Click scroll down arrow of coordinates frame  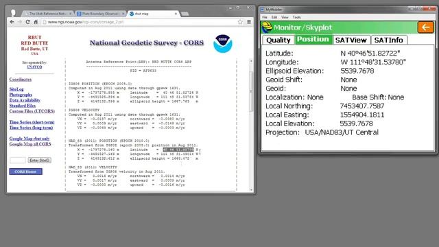coord(251,190)
